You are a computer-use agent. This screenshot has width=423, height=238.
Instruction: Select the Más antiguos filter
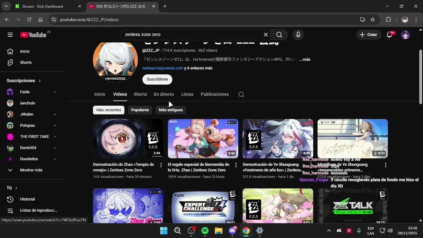click(x=171, y=110)
